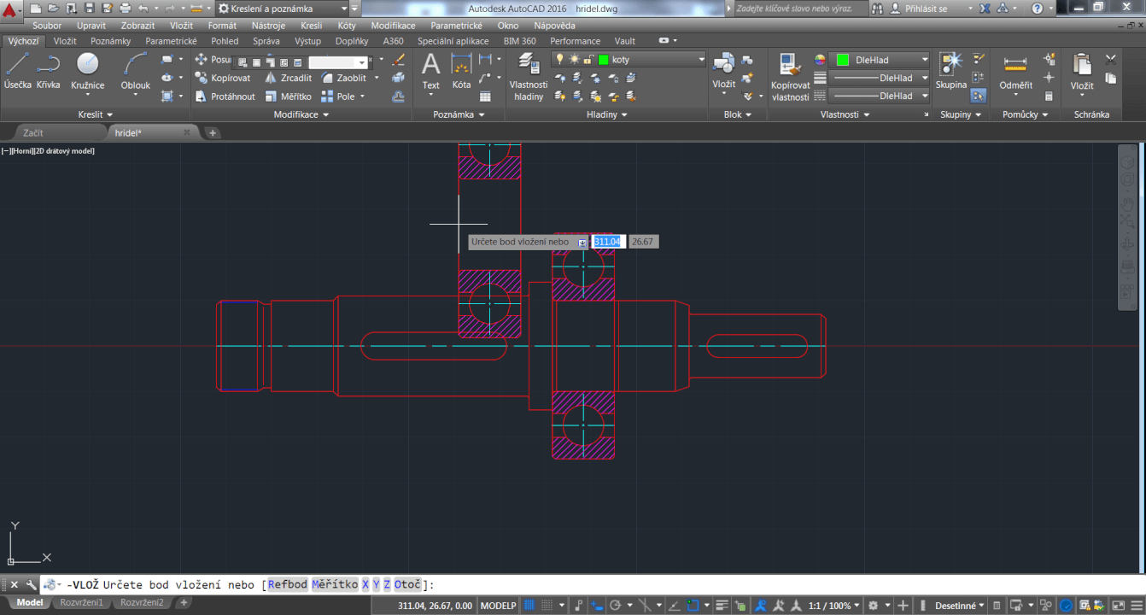1146x615 pixels.
Task: Open the Kóty menu
Action: point(347,26)
